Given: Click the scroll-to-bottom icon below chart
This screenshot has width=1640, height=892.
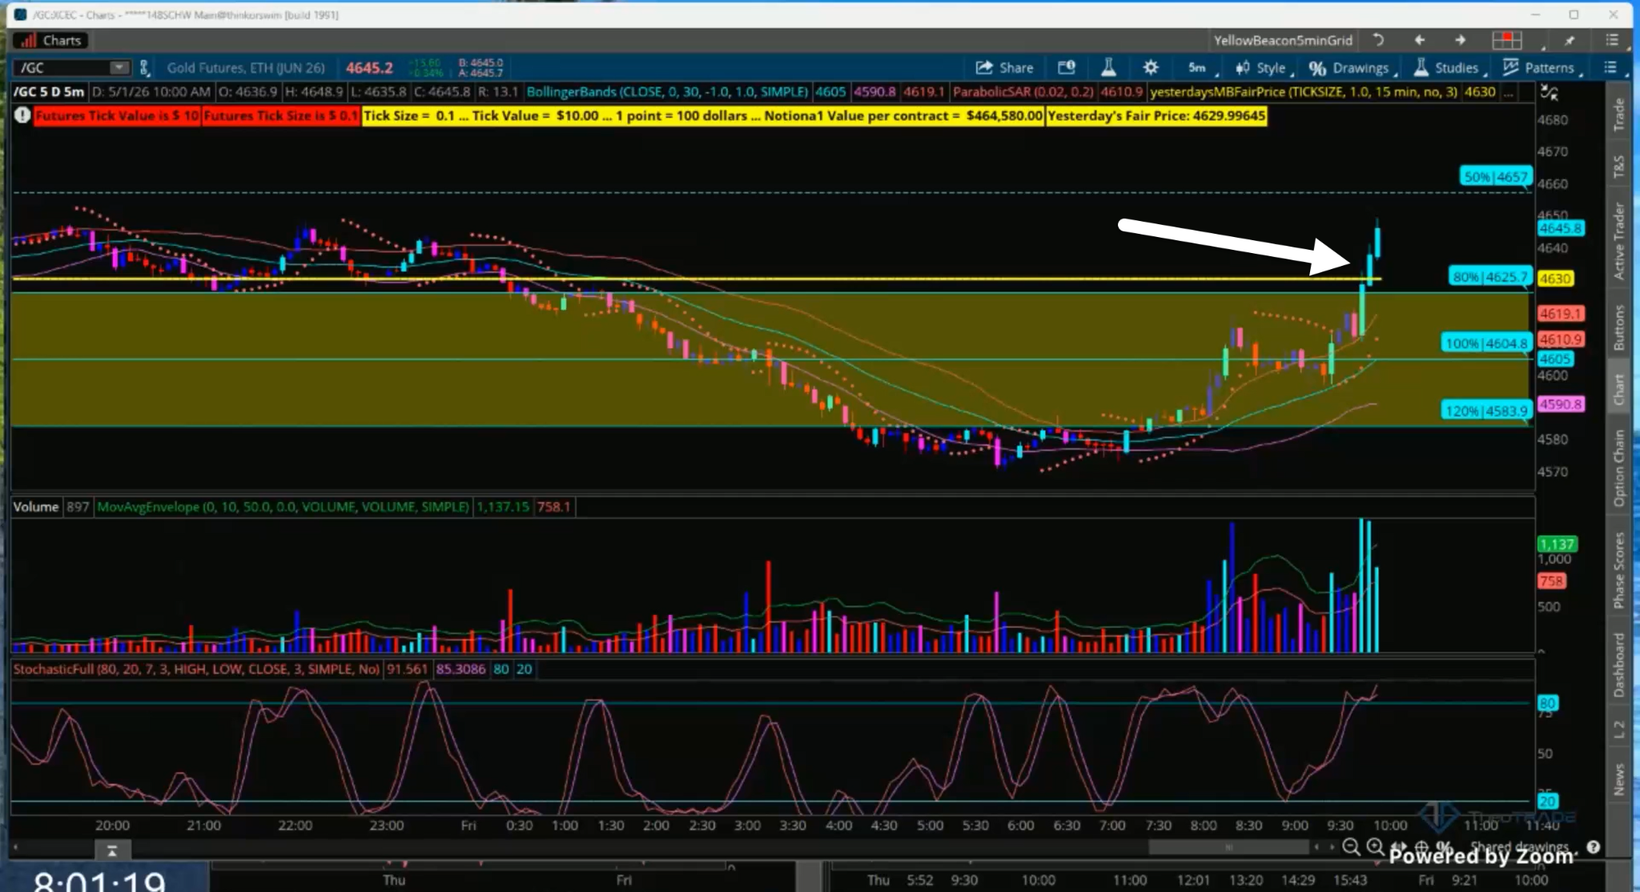Looking at the screenshot, I should pos(112,850).
